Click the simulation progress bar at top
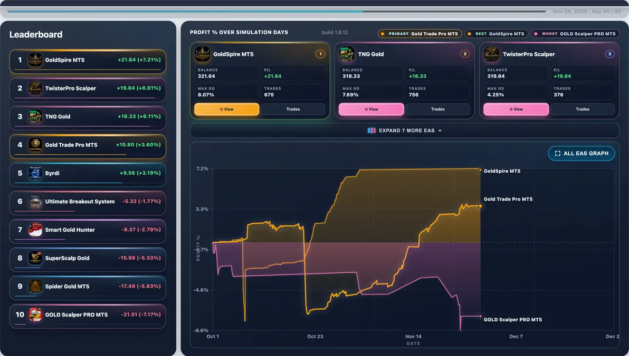 pos(277,12)
